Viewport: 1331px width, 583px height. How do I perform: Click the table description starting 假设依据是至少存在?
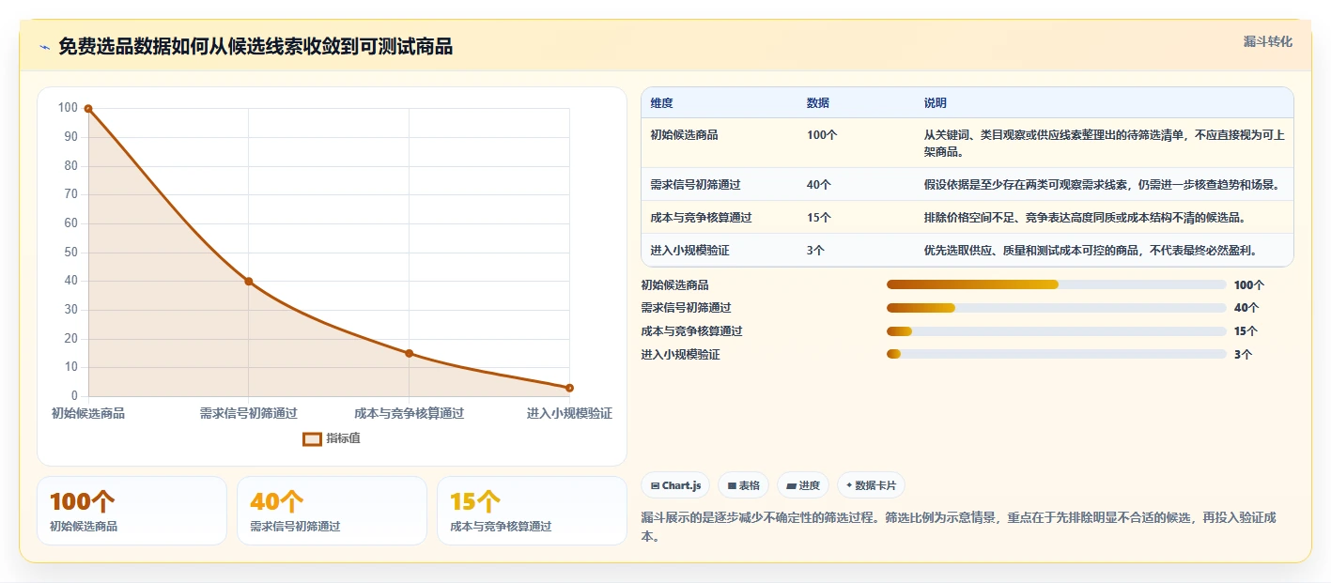1102,185
